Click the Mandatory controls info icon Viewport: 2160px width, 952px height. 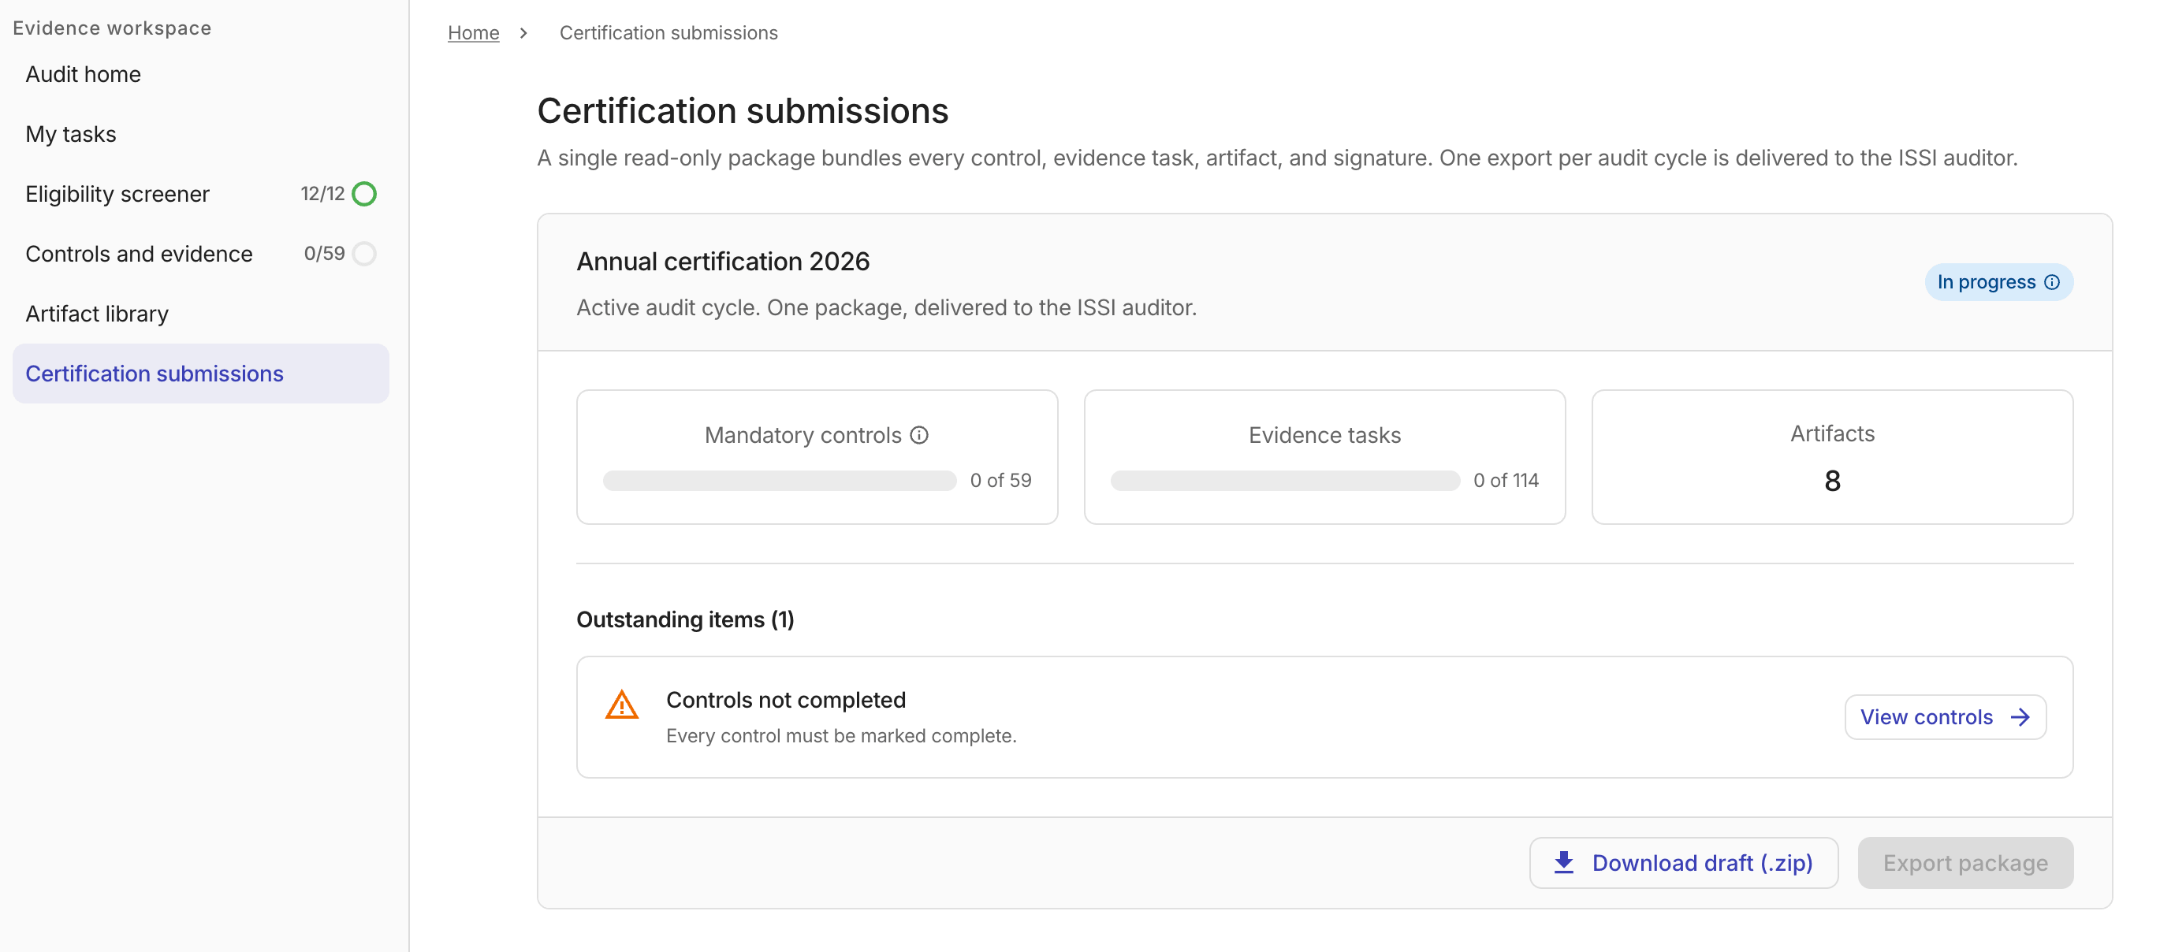[x=919, y=435]
